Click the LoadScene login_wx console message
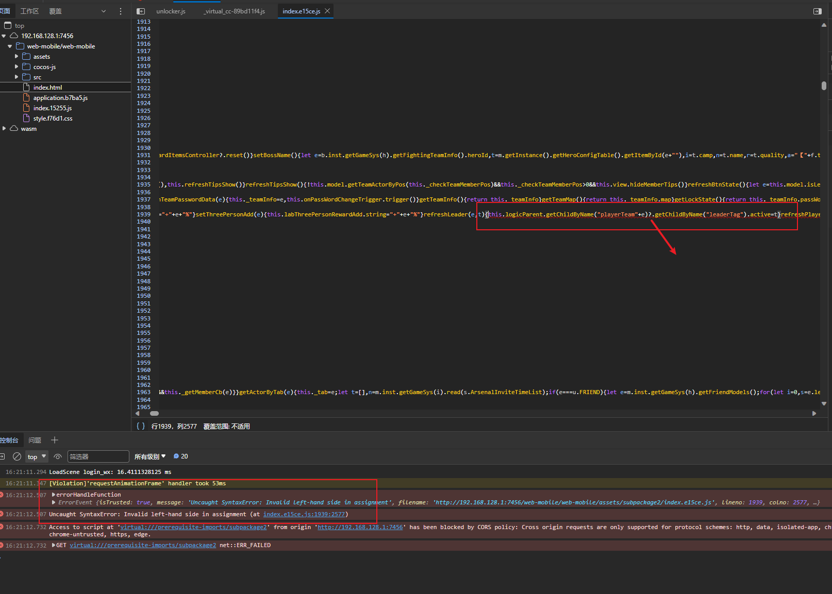 110,472
